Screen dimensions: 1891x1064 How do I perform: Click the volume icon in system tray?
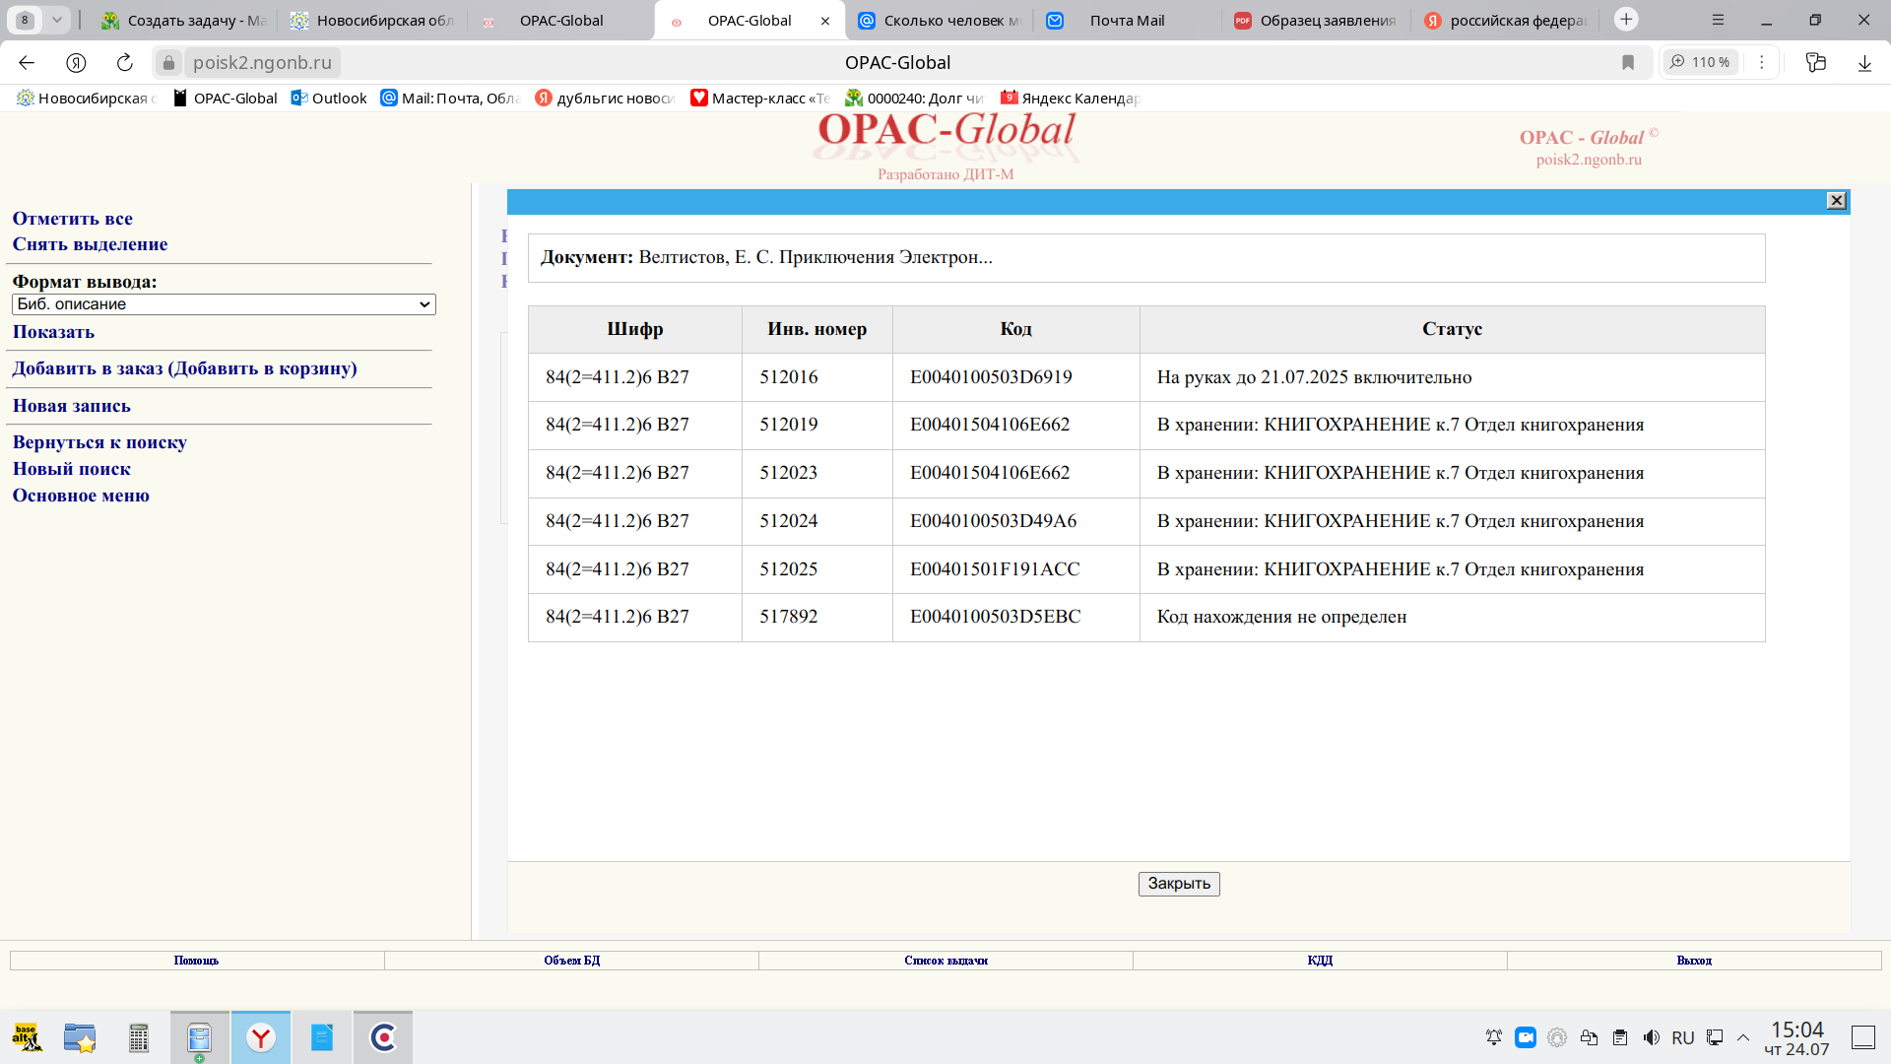1652,1037
